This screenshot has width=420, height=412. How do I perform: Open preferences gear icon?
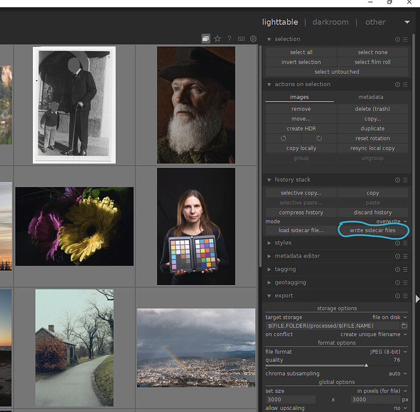coord(253,39)
